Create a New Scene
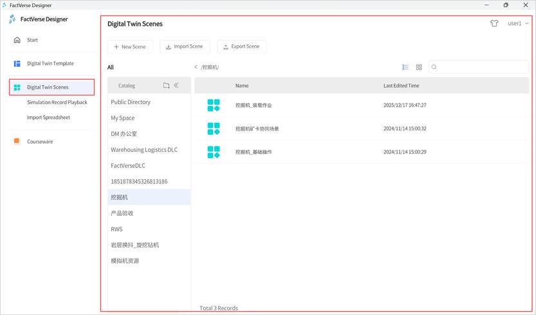This screenshot has width=536, height=315. [130, 47]
